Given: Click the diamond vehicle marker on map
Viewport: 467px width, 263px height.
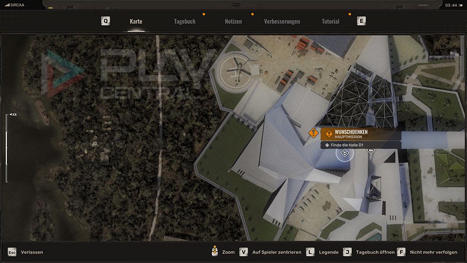Looking at the screenshot, I should click(x=371, y=151).
